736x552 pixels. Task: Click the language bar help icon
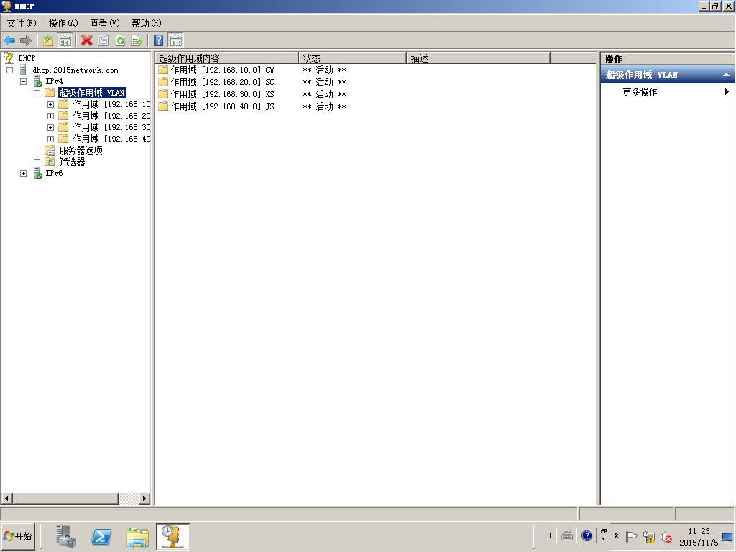pyautogui.click(x=586, y=535)
